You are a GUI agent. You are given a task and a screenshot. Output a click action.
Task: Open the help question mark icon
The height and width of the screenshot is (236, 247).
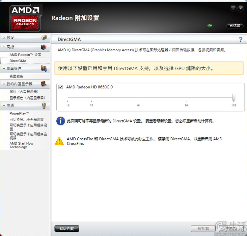tap(240, 39)
